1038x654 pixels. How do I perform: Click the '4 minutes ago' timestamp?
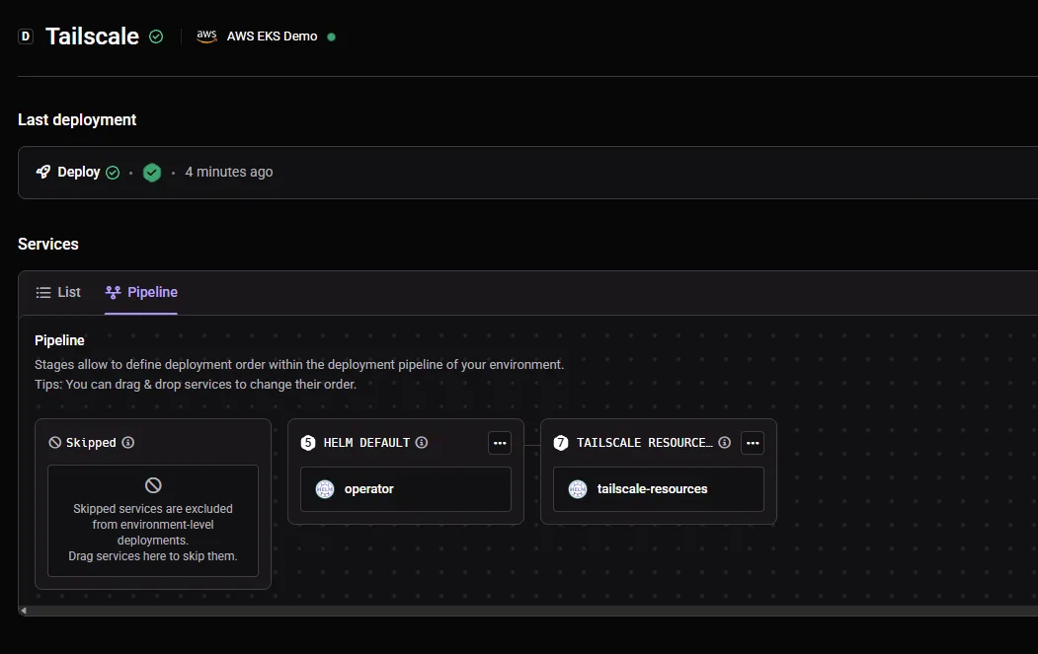[x=229, y=172]
